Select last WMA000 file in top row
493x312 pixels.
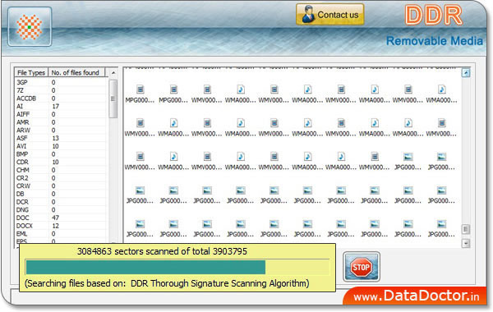pos(441,94)
